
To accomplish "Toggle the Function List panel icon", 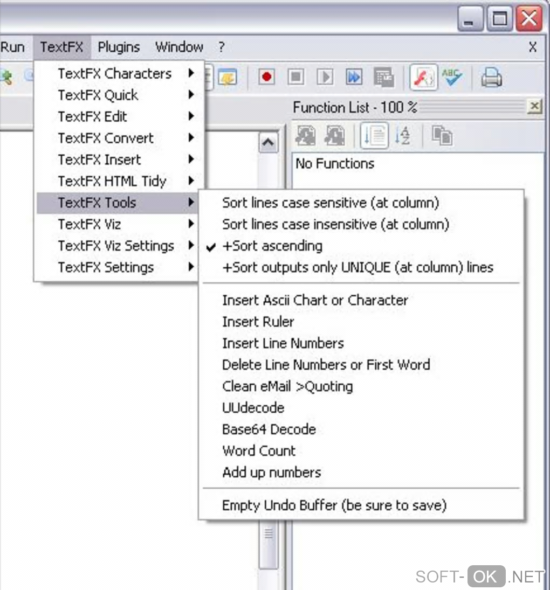I will (x=424, y=77).
